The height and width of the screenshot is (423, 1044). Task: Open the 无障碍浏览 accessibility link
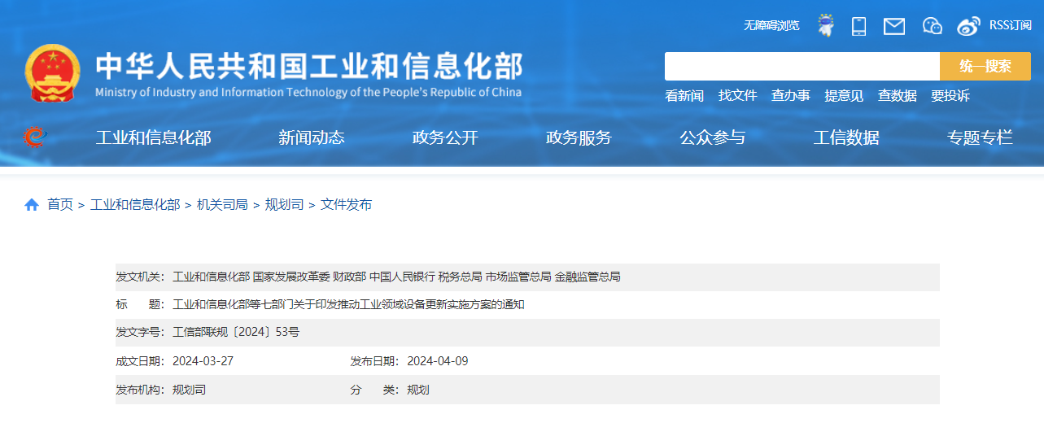(771, 26)
